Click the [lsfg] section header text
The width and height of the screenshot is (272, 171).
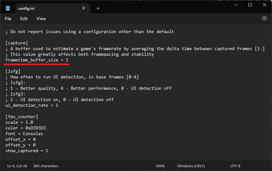point(13,71)
